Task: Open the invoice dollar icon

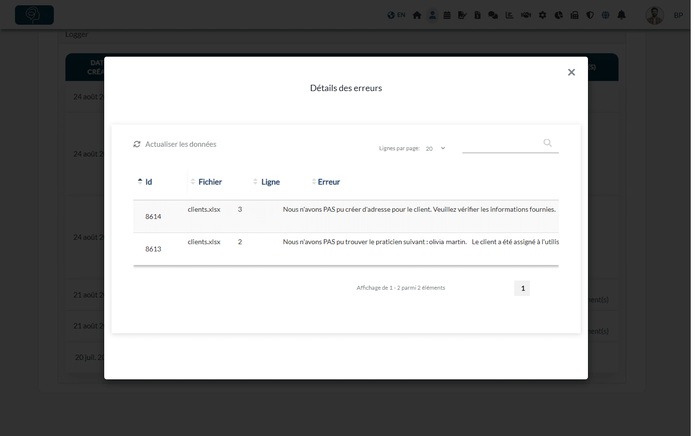Action: [477, 15]
